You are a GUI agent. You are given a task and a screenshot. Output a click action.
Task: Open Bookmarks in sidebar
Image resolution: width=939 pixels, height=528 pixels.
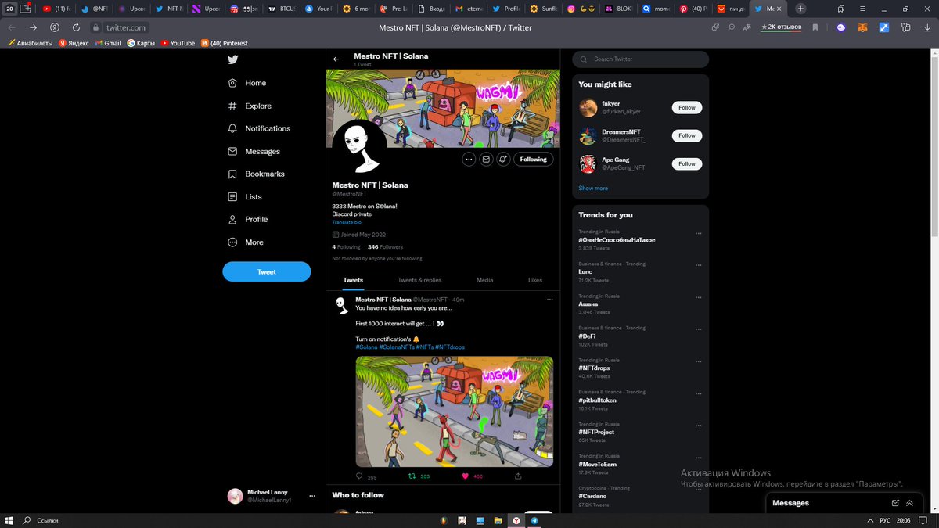(256, 174)
